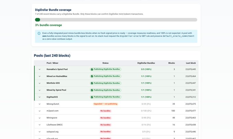Expand the Miningcore row
This screenshot has width=233, height=139.
pos(39,118)
